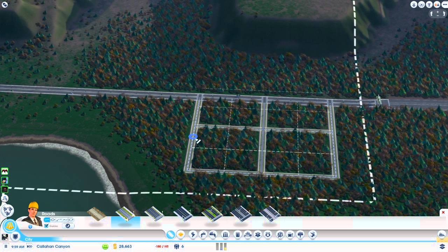This screenshot has width=448, height=252.
Task: Rotate camera with right arrow
Action: click(x=443, y=14)
